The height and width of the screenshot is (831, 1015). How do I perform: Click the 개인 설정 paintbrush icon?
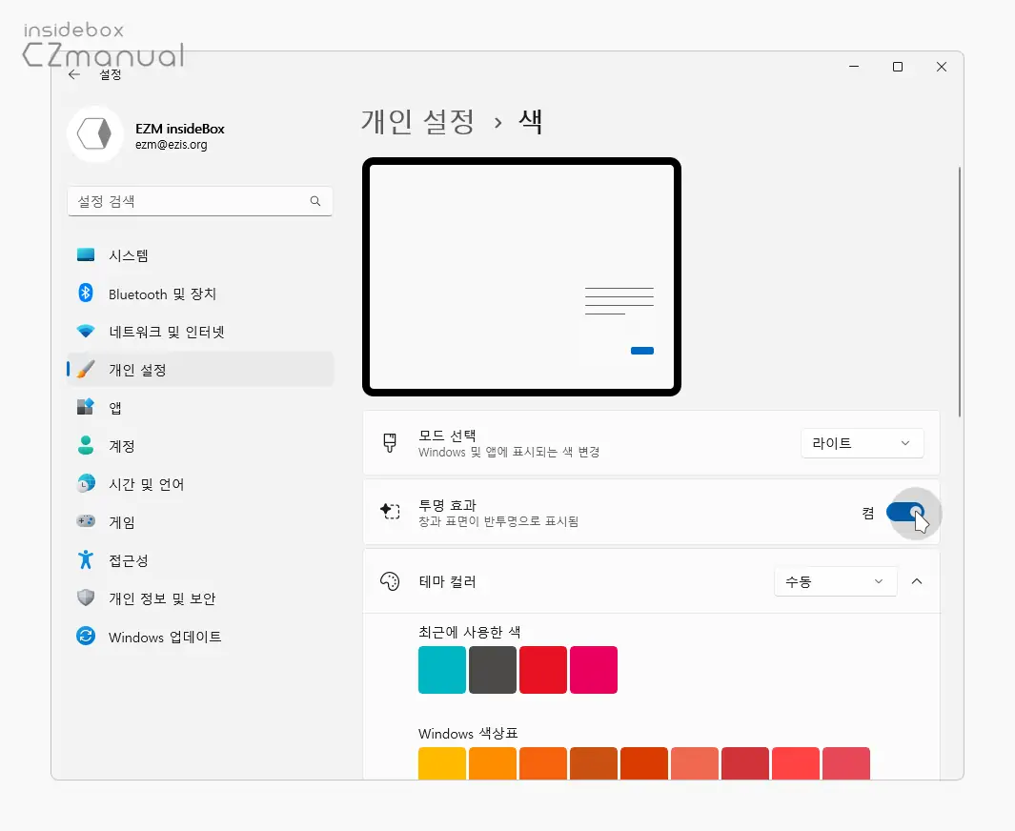pos(89,370)
